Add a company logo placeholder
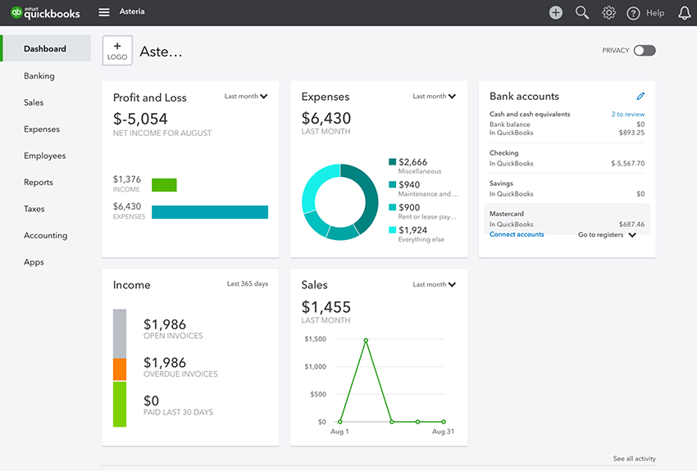697x471 pixels. (x=117, y=51)
